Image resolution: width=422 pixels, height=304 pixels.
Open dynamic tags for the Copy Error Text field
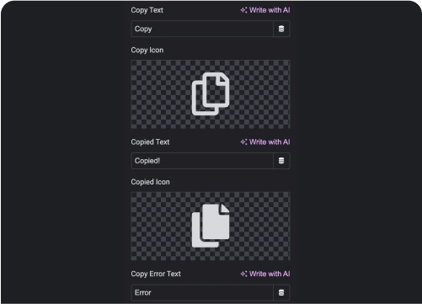(x=281, y=292)
